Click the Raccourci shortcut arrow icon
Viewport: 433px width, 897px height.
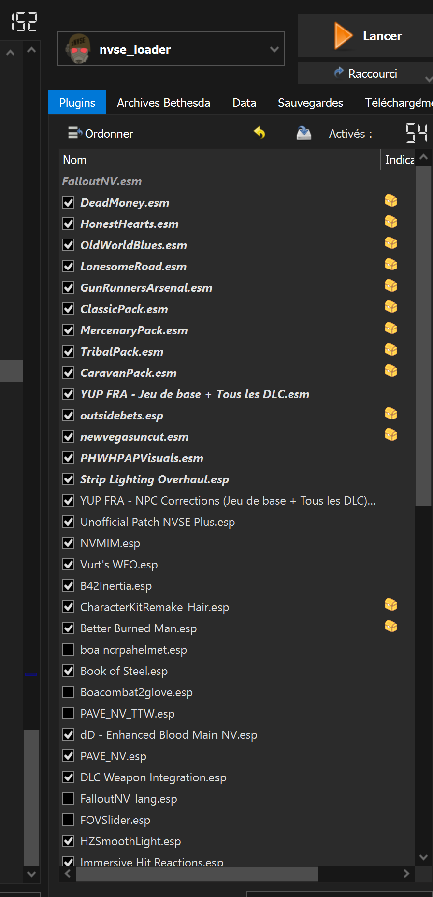338,73
